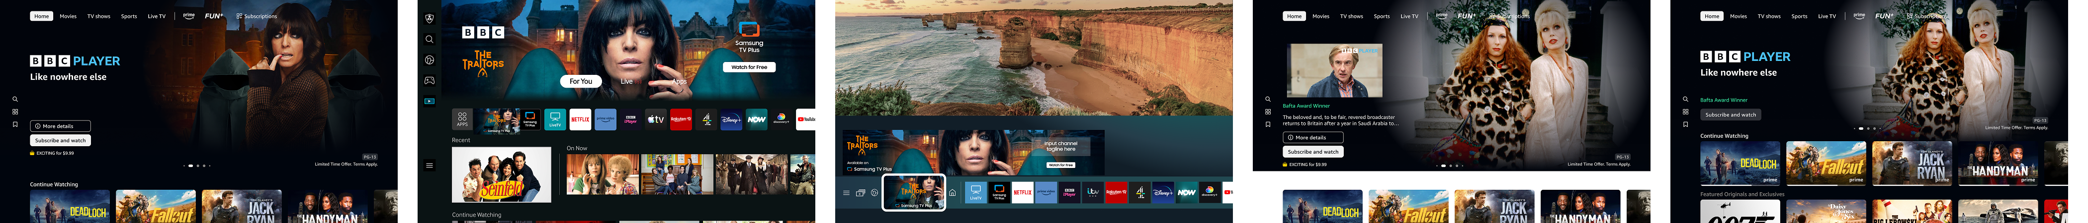Open game controller icon in Samsung hub sidebar

(x=430, y=81)
